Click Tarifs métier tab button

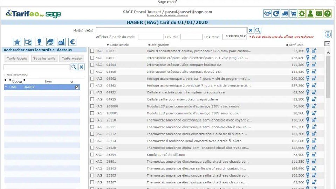click(x=72, y=58)
